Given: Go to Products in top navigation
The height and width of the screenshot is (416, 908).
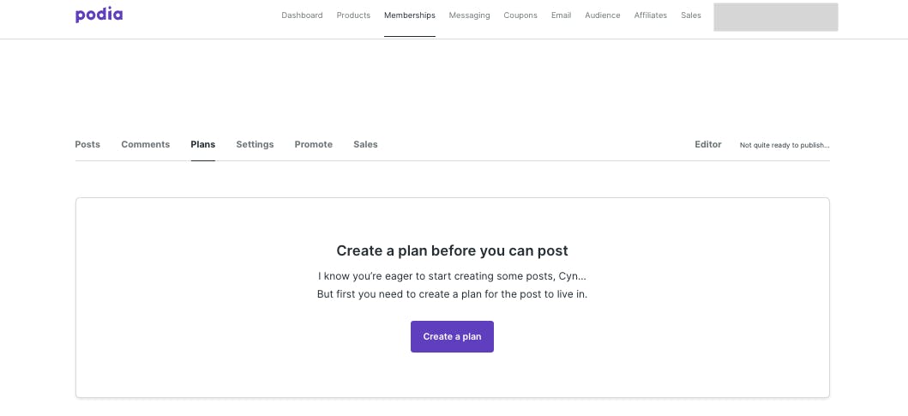Looking at the screenshot, I should [353, 15].
